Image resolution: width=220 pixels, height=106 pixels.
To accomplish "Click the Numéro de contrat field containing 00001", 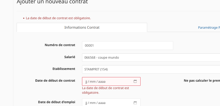I will click(x=128, y=46).
